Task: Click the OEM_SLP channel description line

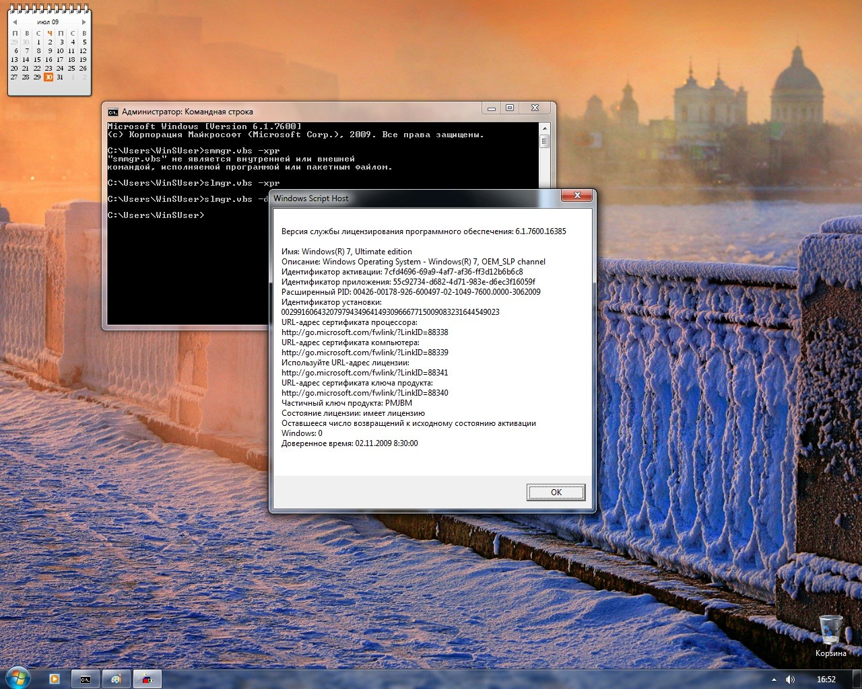Action: click(x=413, y=262)
